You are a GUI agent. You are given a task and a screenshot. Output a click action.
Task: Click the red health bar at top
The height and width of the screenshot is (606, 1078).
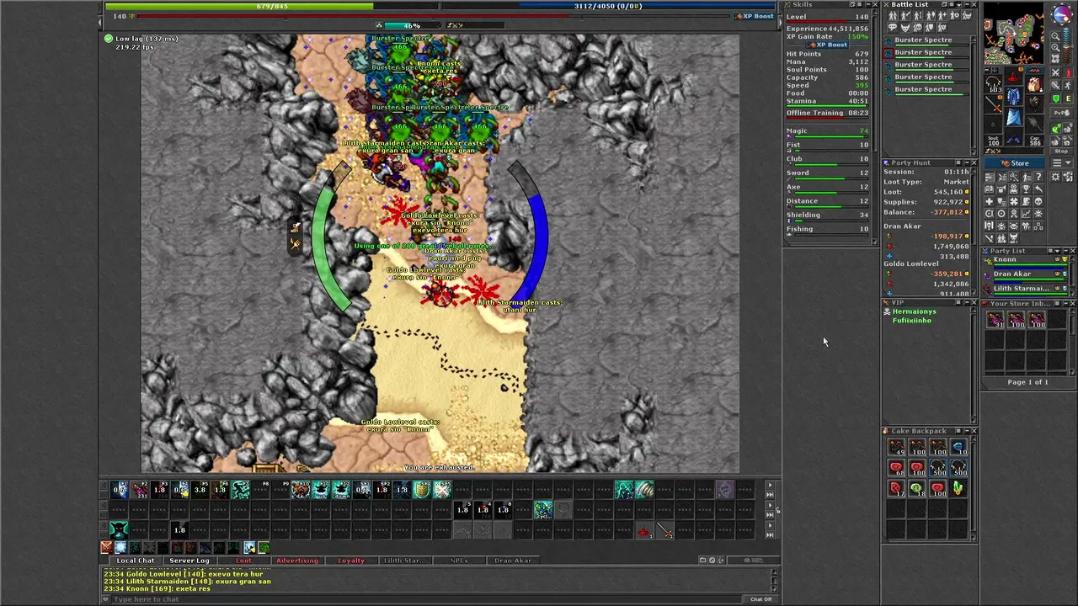click(x=434, y=15)
